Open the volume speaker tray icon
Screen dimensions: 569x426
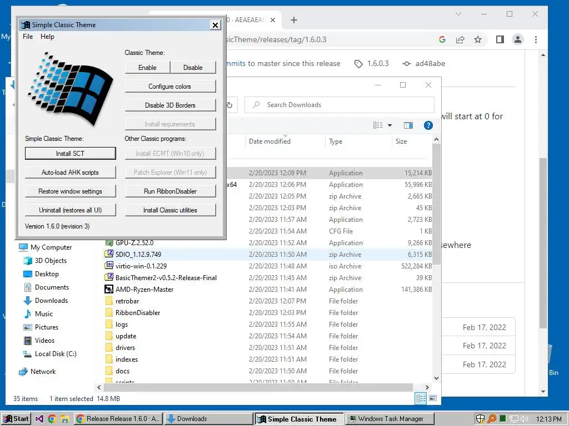point(525,419)
